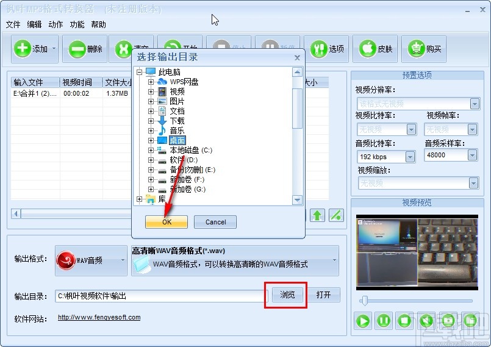The image size is (491, 347).
Task: Click the green pencil icon beside the move-up arrow
Action: [336, 215]
